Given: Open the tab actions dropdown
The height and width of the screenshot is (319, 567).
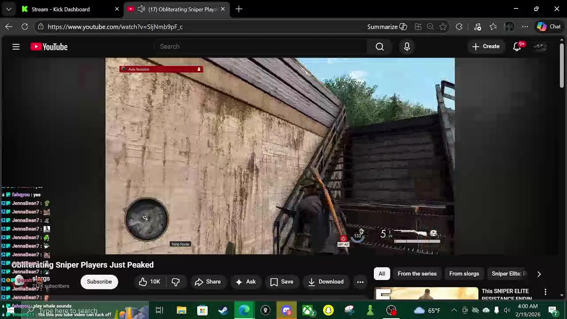Looking at the screenshot, I should click(x=9, y=9).
